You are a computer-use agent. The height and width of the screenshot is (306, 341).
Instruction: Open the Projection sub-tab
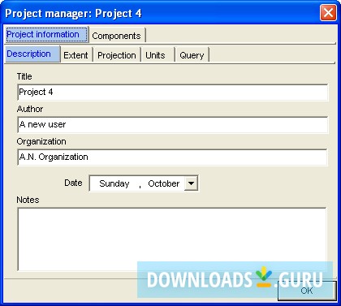click(117, 55)
